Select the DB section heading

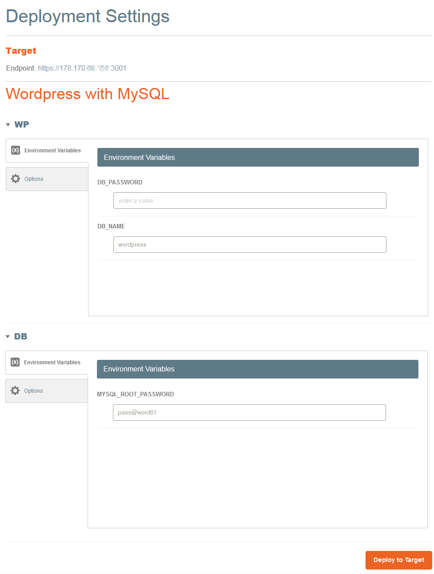20,336
